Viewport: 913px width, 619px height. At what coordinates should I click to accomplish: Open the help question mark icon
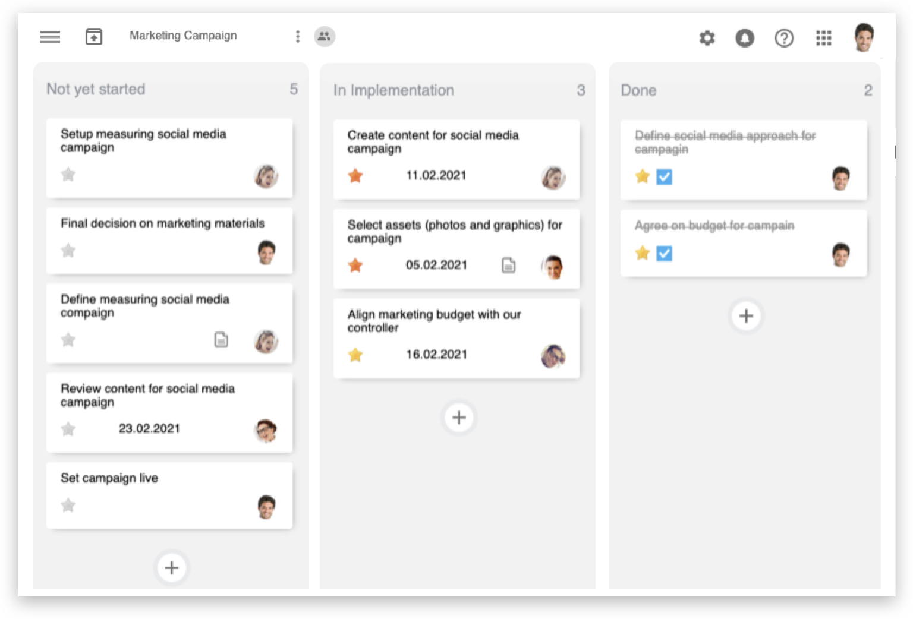pos(784,39)
